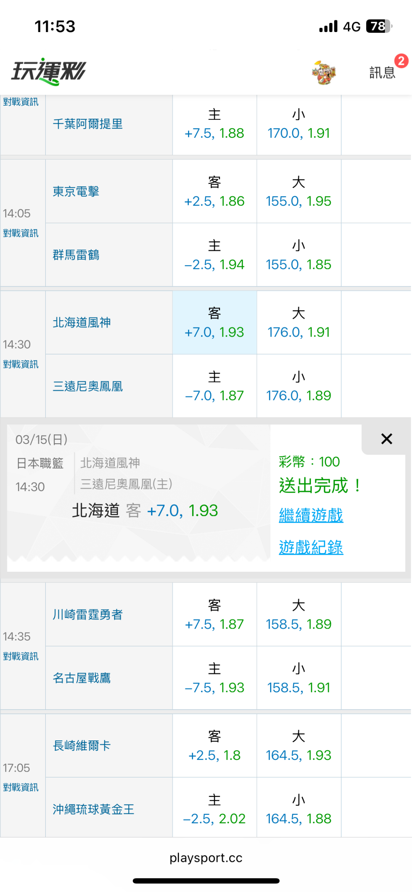
Task: Click 繼續遊戲 link
Action: point(311,515)
